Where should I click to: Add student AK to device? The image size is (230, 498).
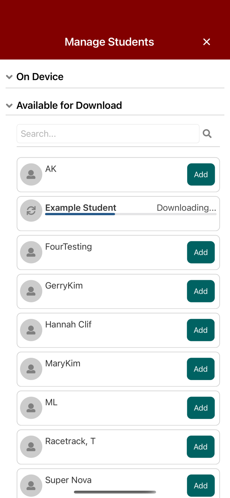point(201,174)
